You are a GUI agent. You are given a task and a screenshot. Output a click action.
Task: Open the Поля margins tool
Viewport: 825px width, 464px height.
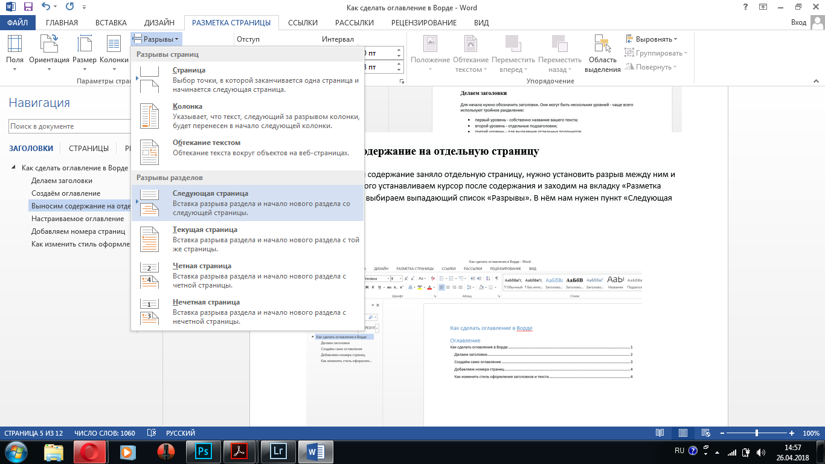(x=14, y=52)
